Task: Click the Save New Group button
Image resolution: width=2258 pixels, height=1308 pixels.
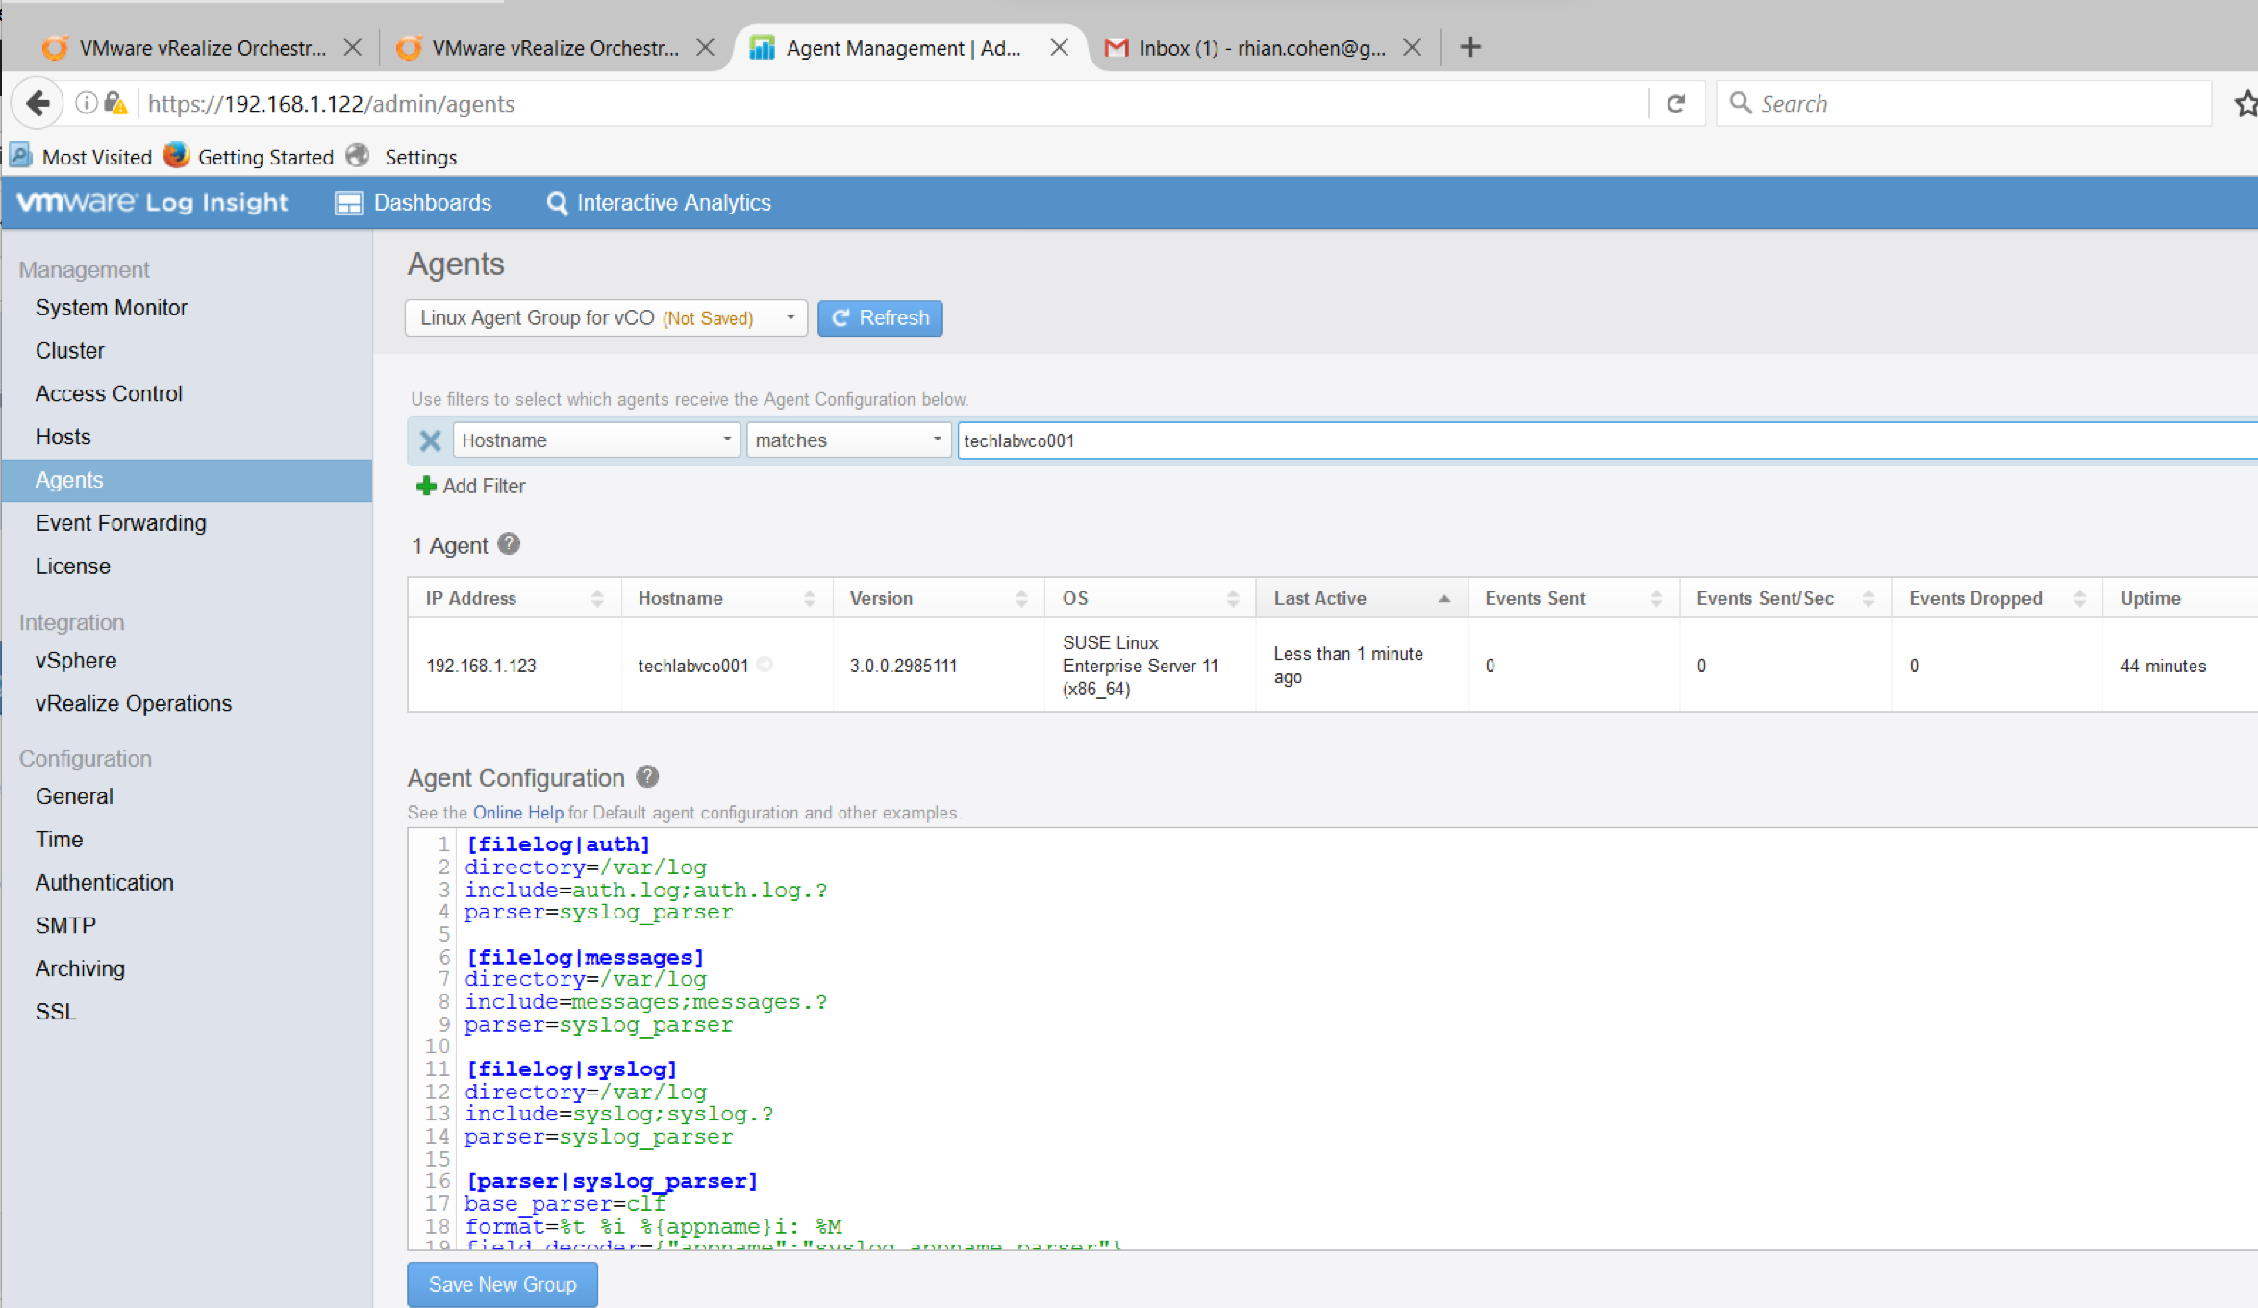Action: click(x=502, y=1284)
